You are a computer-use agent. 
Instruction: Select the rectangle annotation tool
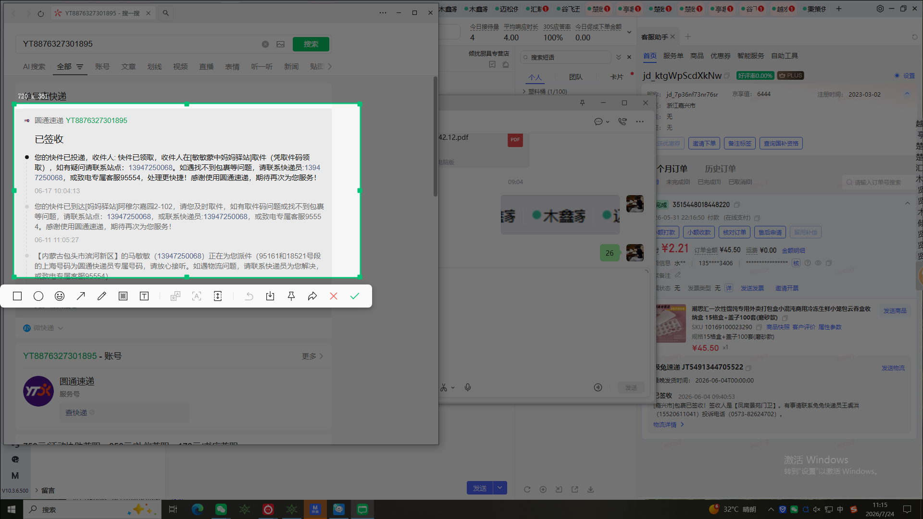(x=17, y=296)
